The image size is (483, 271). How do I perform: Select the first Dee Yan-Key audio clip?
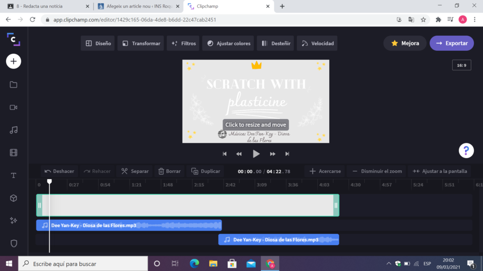(128, 225)
